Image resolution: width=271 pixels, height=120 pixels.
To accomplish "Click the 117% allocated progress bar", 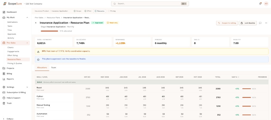I will coord(49,31).
